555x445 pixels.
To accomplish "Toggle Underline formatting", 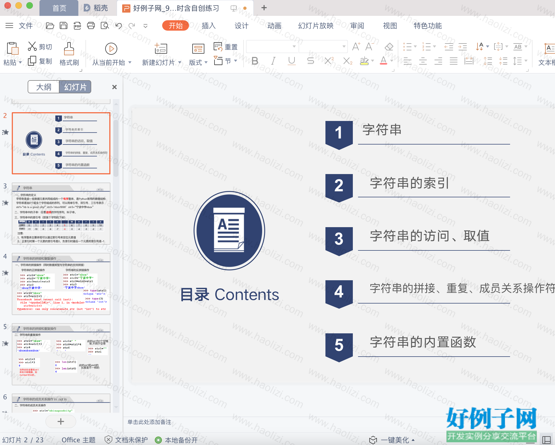I will pyautogui.click(x=292, y=61).
